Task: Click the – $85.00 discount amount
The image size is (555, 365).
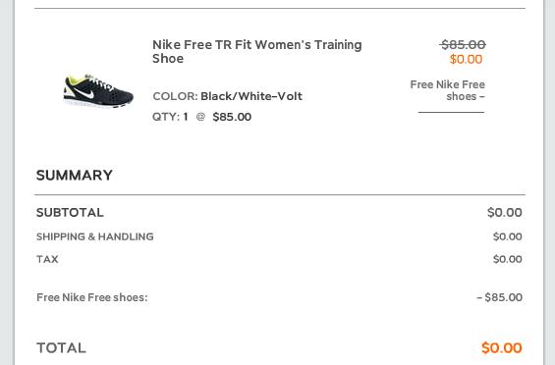Action: click(x=499, y=297)
